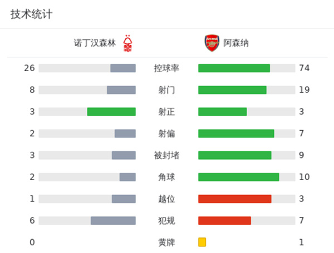Screen dimensions: 334x253
Task: Click Arsenal's green 射门 shots bar
Action: pos(232,90)
